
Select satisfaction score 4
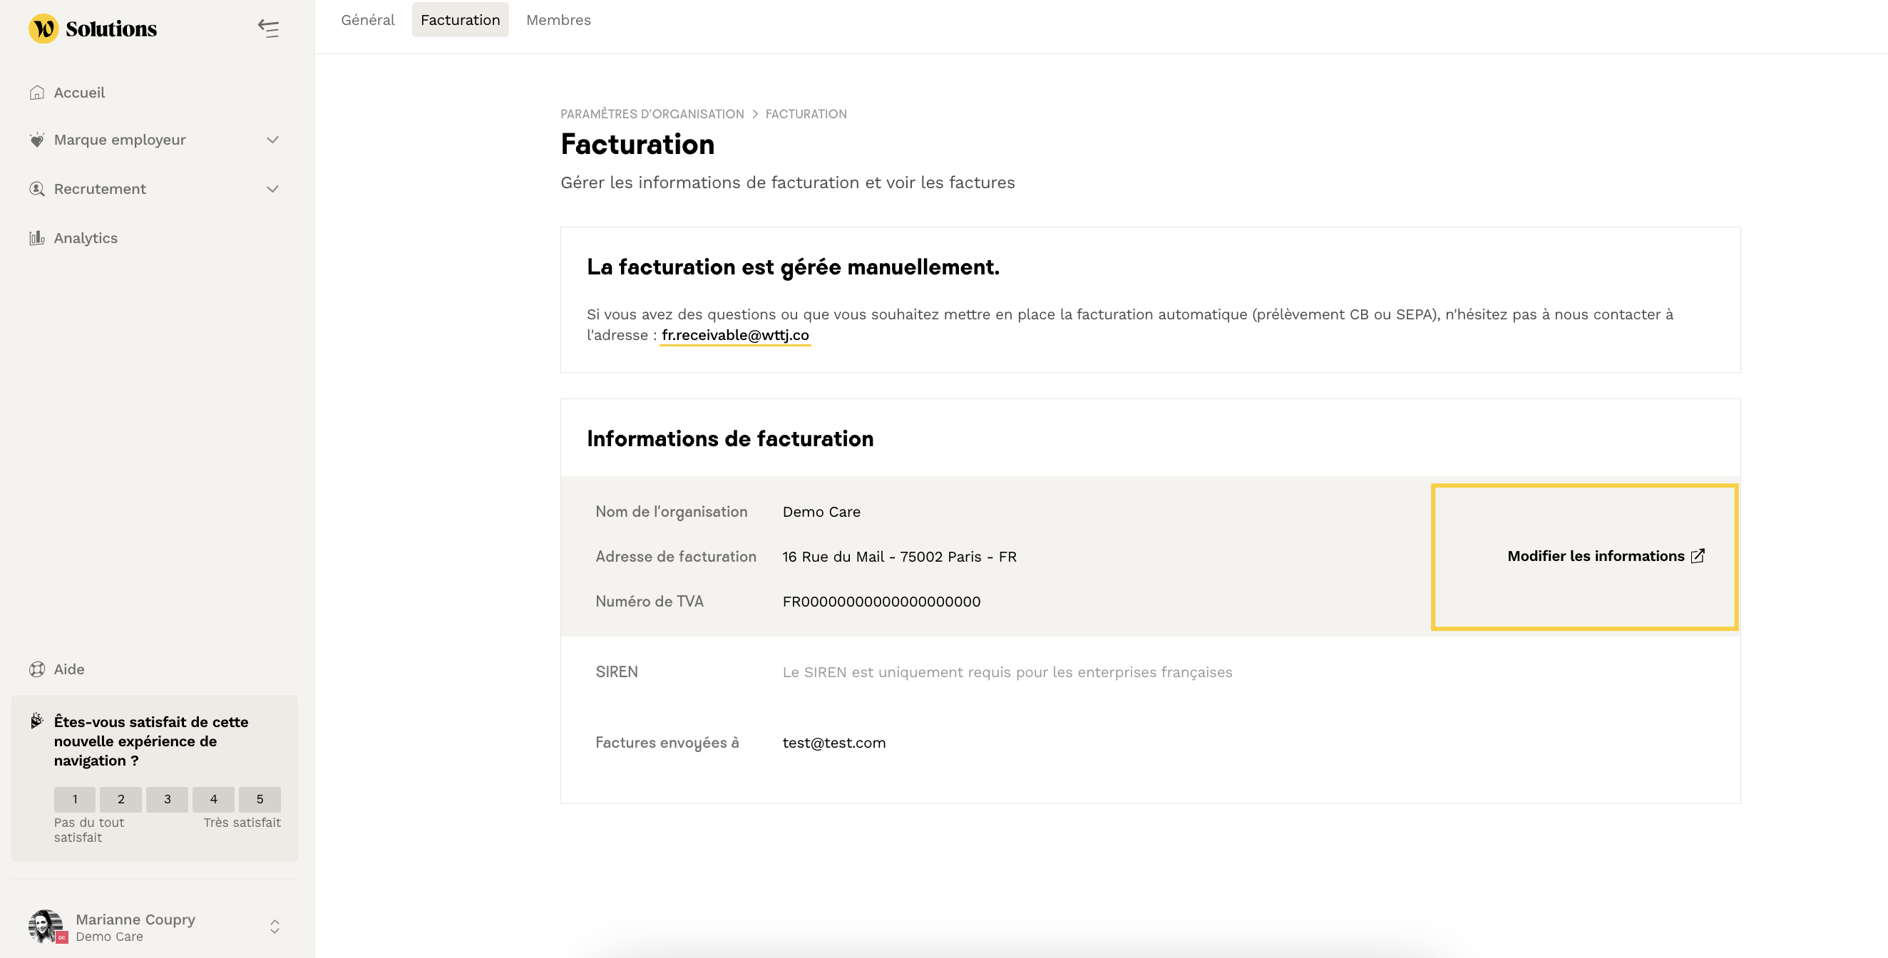(x=213, y=799)
